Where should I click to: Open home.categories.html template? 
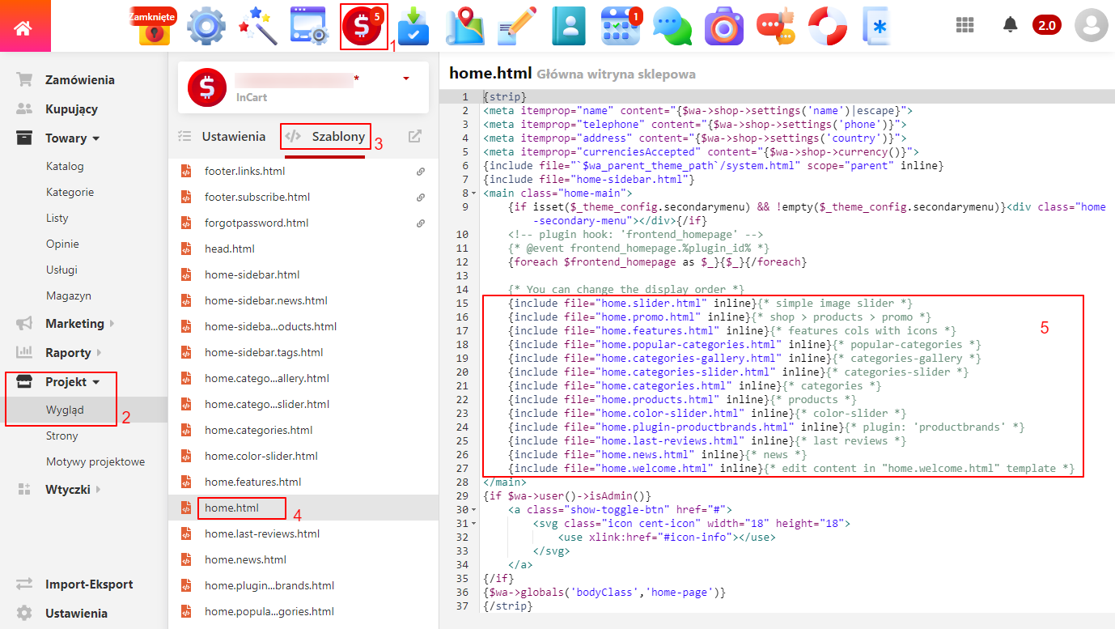point(259,430)
